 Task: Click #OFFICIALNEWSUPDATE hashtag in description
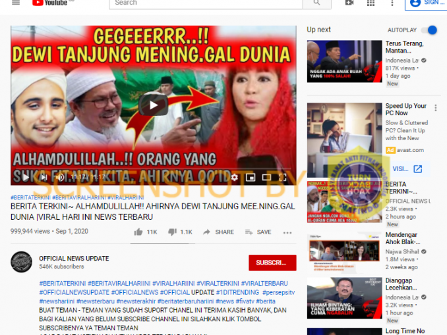pos(74,292)
